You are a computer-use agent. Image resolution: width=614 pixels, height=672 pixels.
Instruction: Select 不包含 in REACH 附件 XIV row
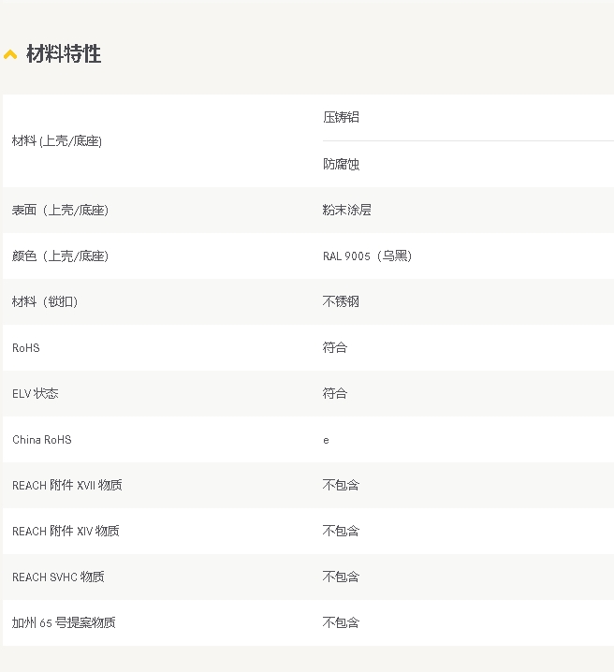click(341, 531)
